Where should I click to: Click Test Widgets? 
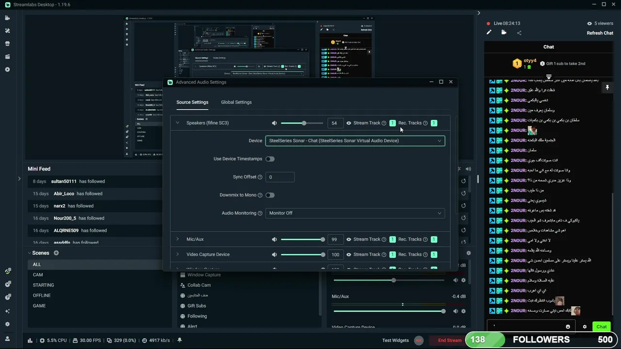[395, 340]
